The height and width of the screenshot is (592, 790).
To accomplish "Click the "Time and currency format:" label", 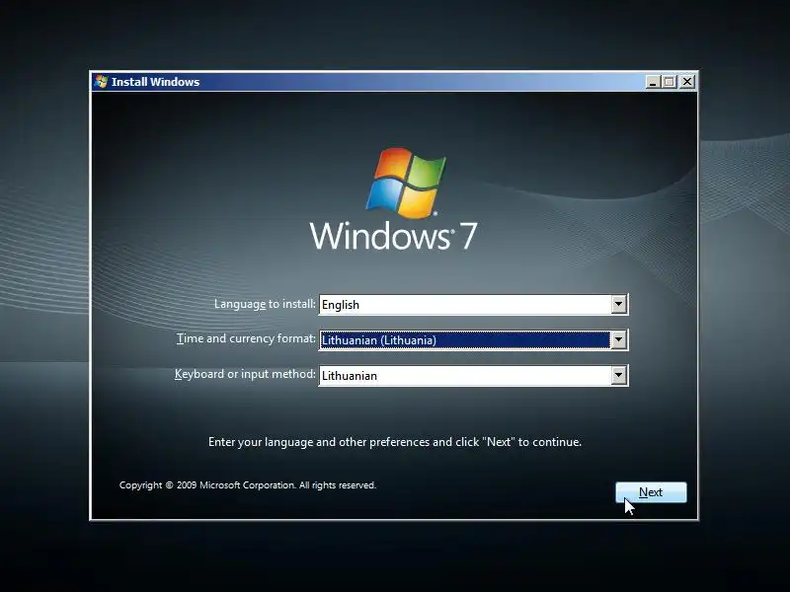I will point(246,338).
